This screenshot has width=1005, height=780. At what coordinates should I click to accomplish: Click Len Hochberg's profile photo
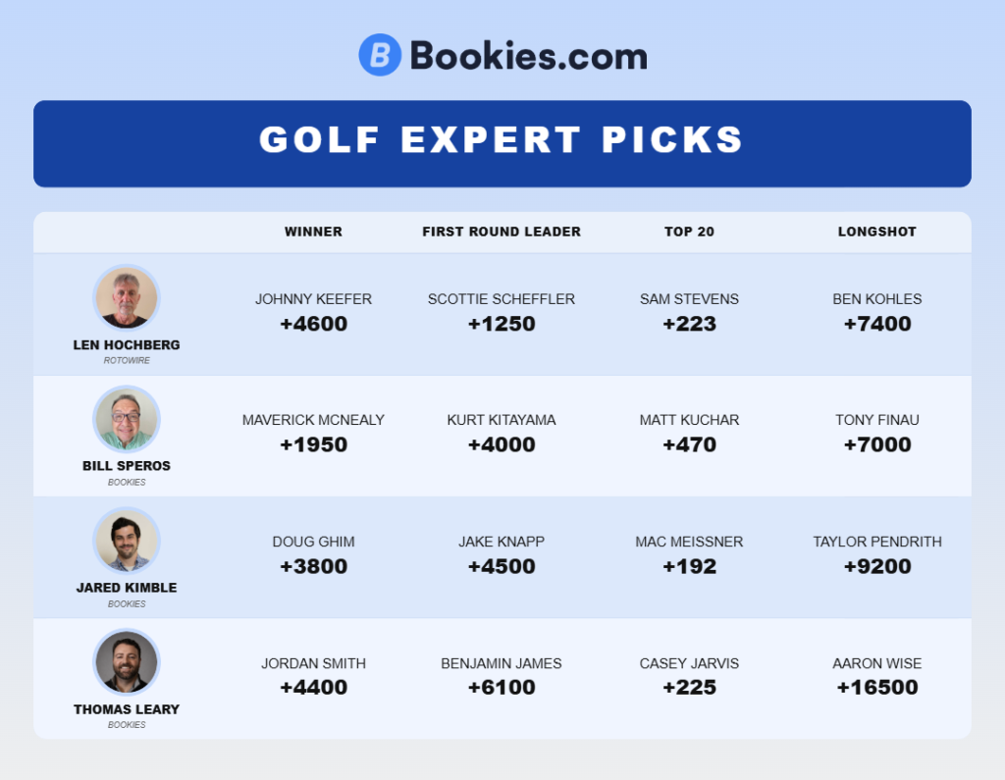(x=127, y=298)
